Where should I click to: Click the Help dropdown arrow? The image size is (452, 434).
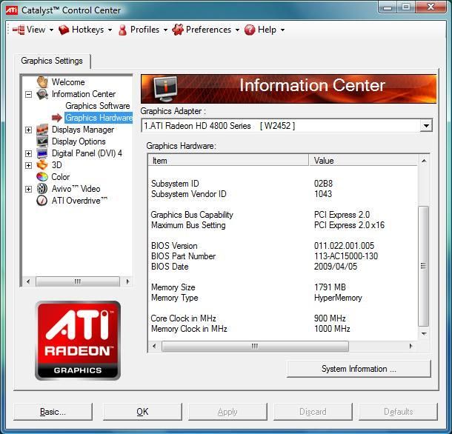tap(282, 30)
